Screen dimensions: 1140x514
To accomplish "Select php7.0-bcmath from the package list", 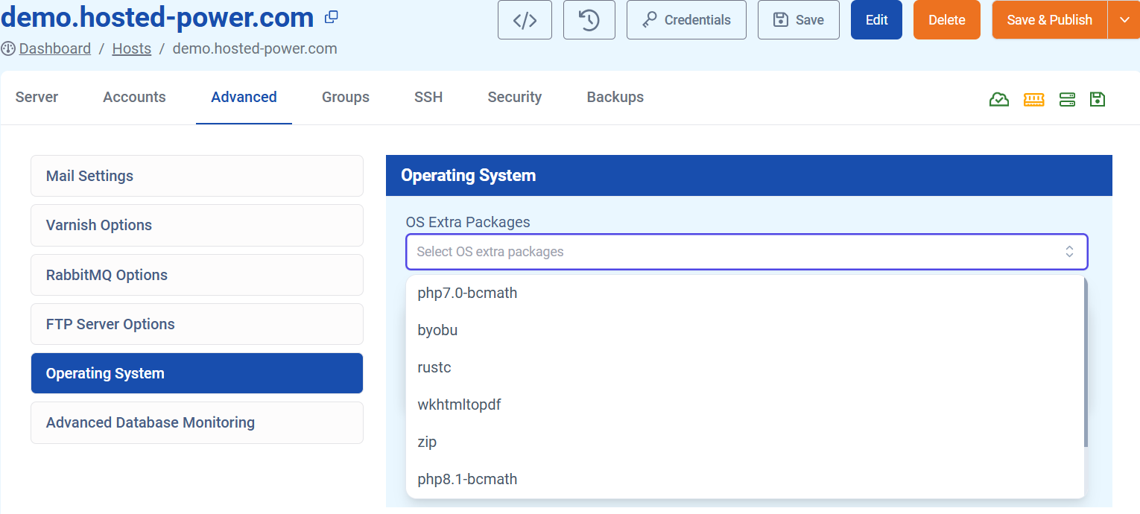I will point(467,293).
